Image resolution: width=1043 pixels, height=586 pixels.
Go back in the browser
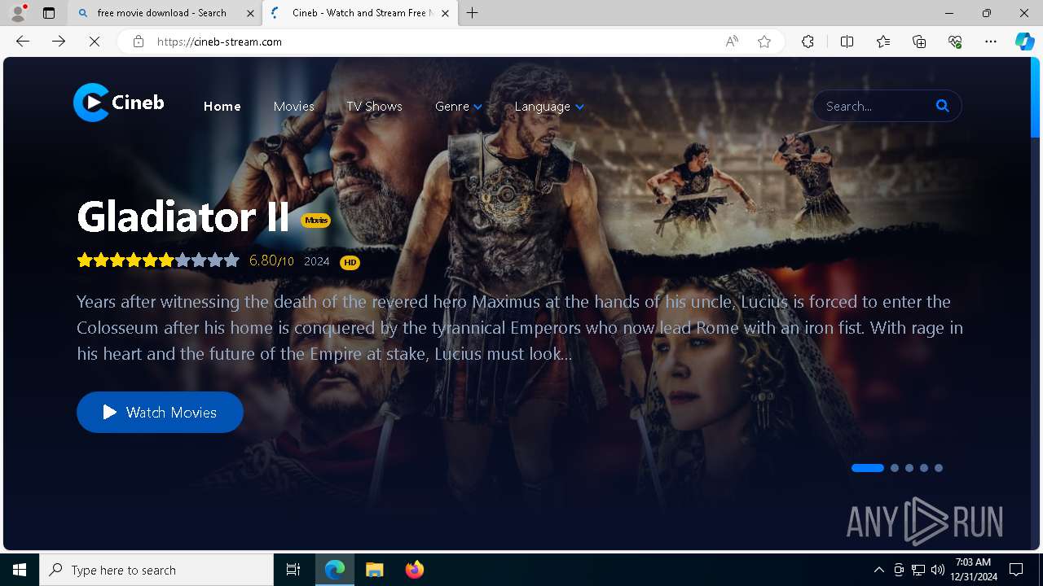pos(23,42)
